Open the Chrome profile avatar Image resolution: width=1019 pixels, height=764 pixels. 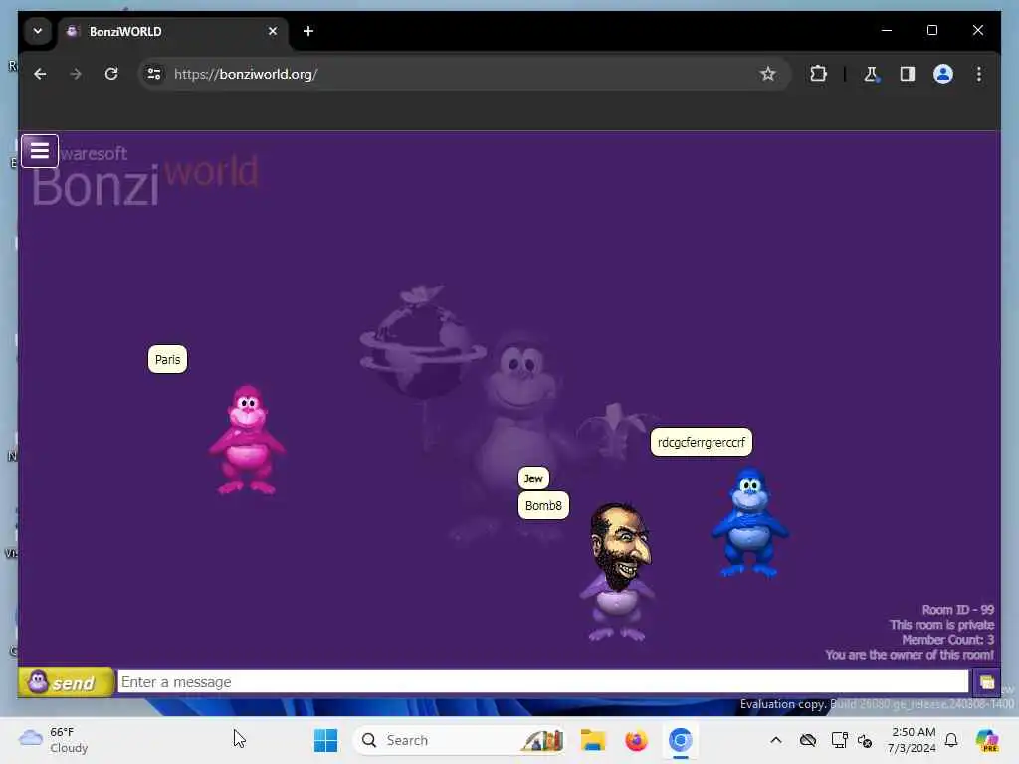(943, 74)
